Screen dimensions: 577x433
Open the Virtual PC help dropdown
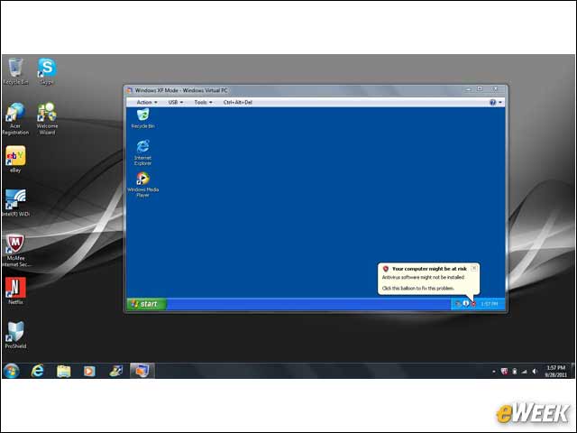[x=496, y=102]
